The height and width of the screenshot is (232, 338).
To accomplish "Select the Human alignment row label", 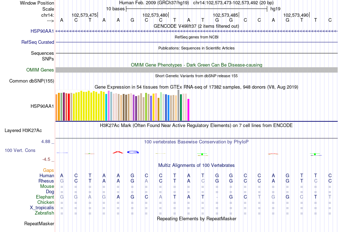I will (47, 176).
